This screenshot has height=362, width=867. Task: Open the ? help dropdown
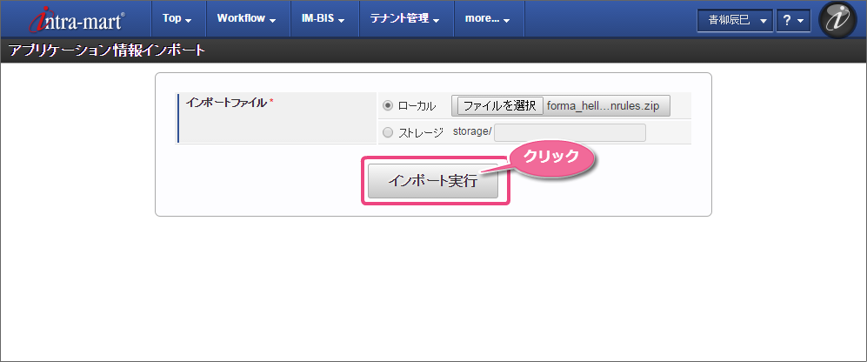(x=793, y=21)
